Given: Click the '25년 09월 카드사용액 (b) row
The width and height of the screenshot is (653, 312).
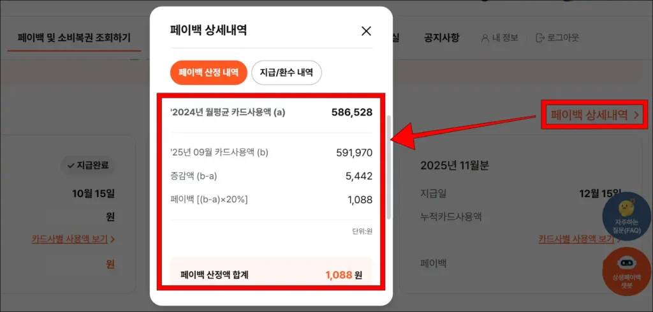Looking at the screenshot, I should (271, 152).
